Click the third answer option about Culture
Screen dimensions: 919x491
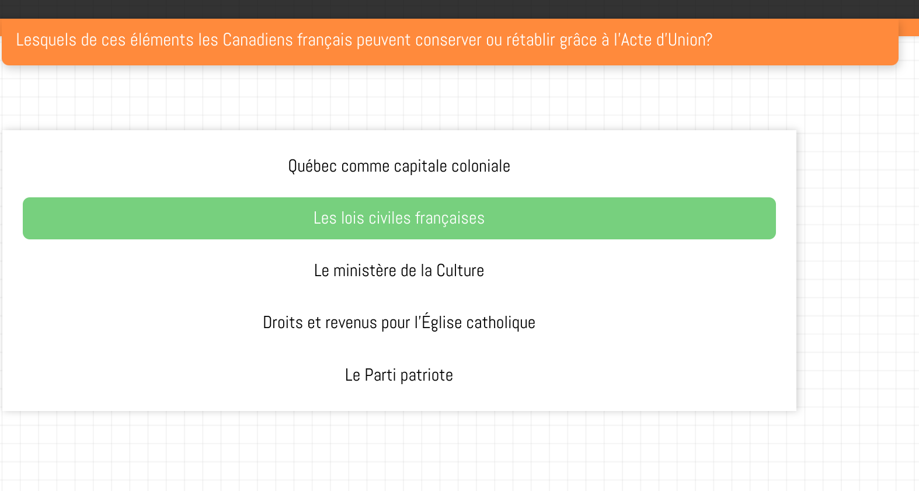point(399,271)
